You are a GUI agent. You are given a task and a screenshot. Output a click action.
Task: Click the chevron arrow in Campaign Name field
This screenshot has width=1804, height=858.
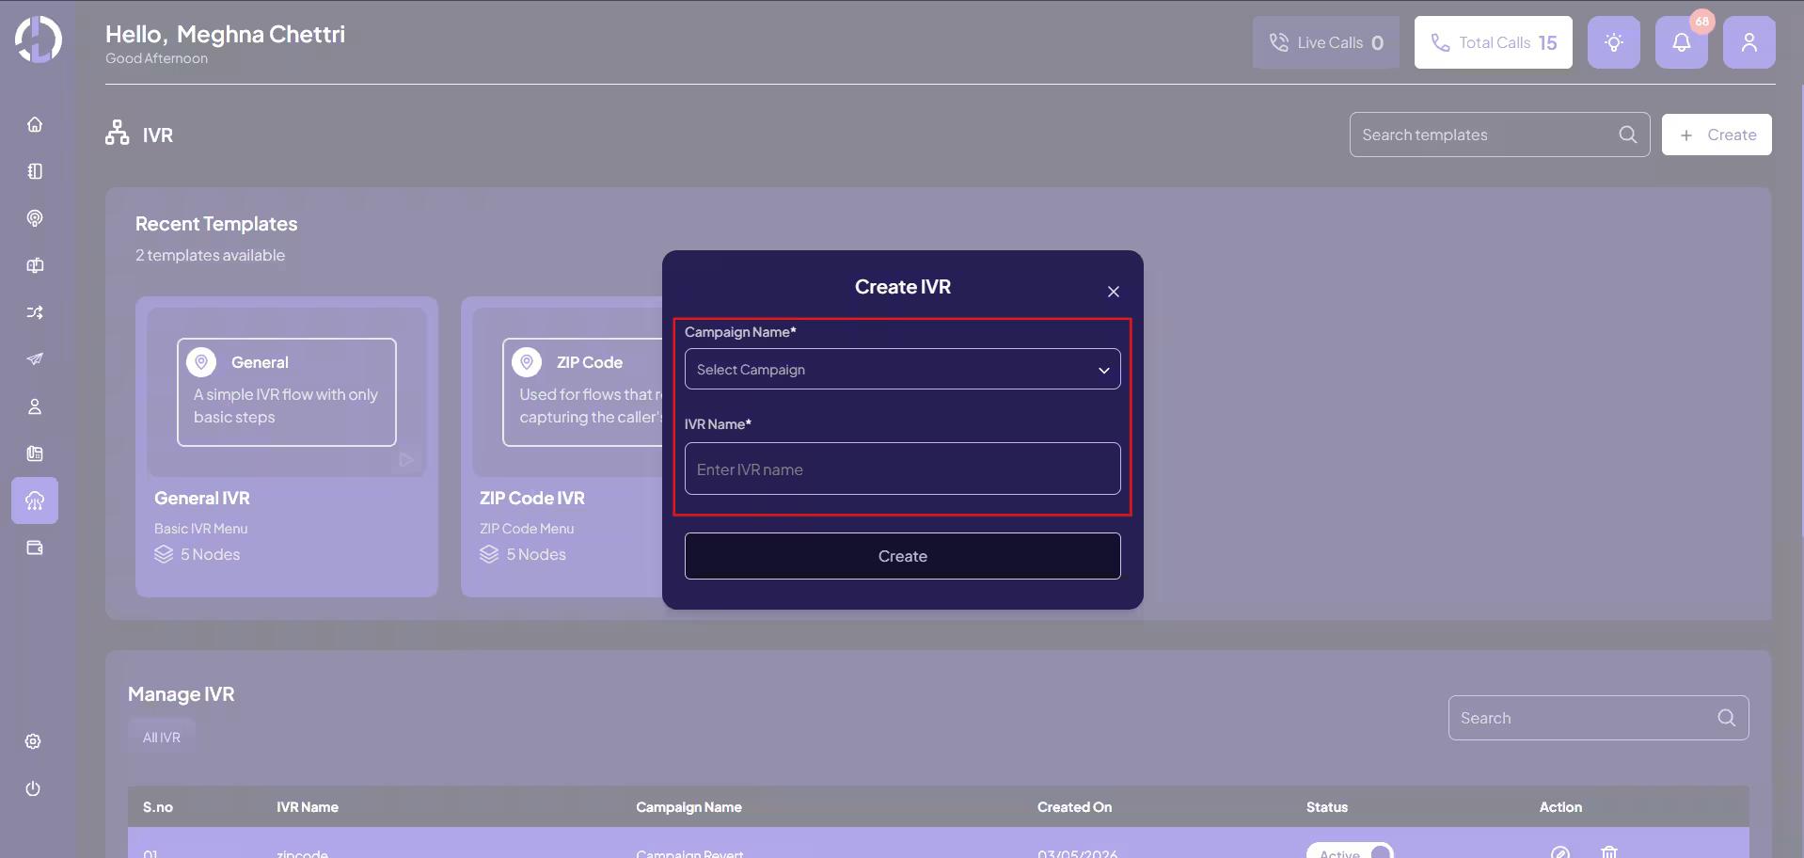1103,370
